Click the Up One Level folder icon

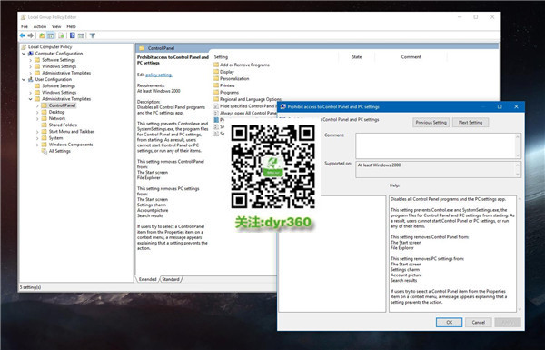[x=42, y=35]
